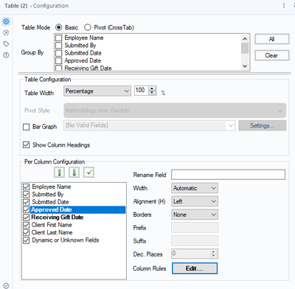This screenshot has width=295, height=289.
Task: Click the checkmark status icon at bottom left
Action: [x=6, y=285]
